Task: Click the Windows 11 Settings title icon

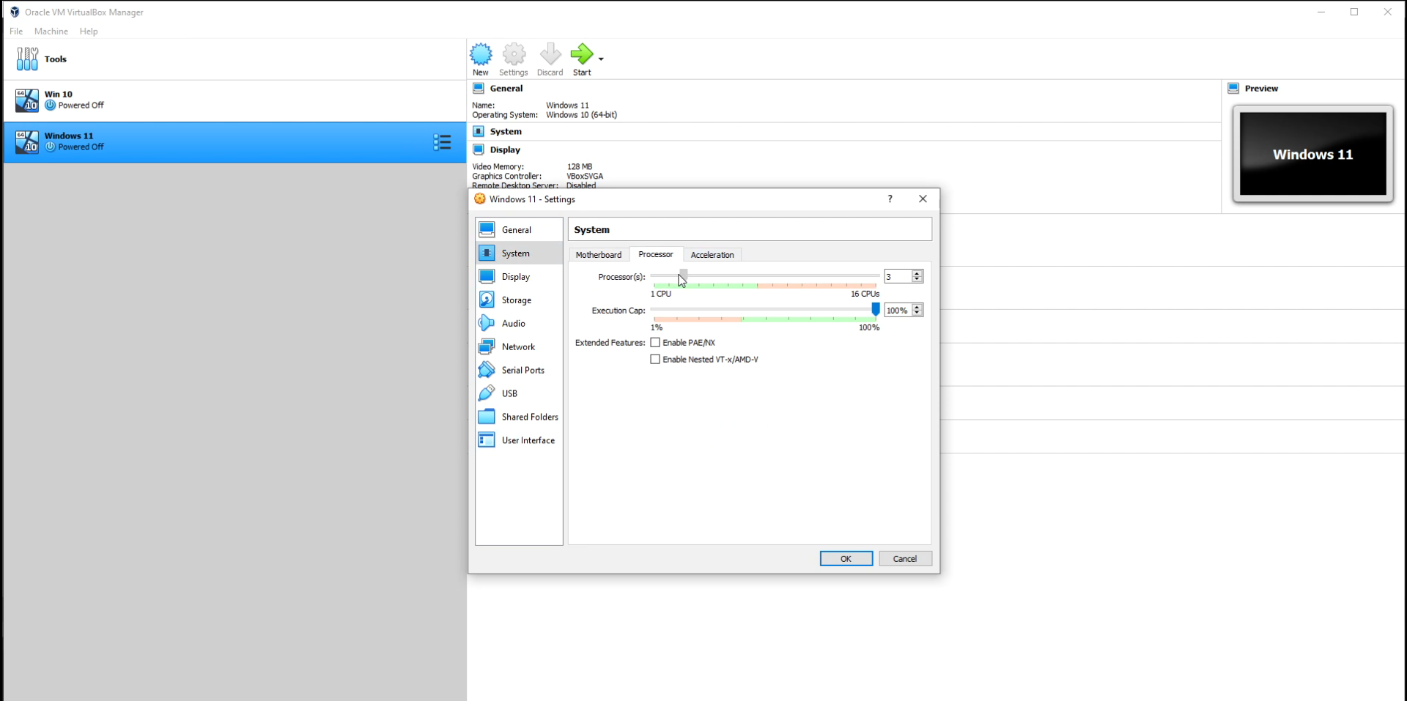Action: pos(480,199)
